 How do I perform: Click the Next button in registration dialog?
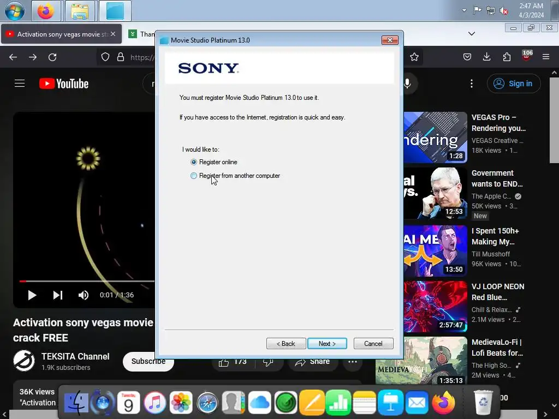tap(327, 344)
